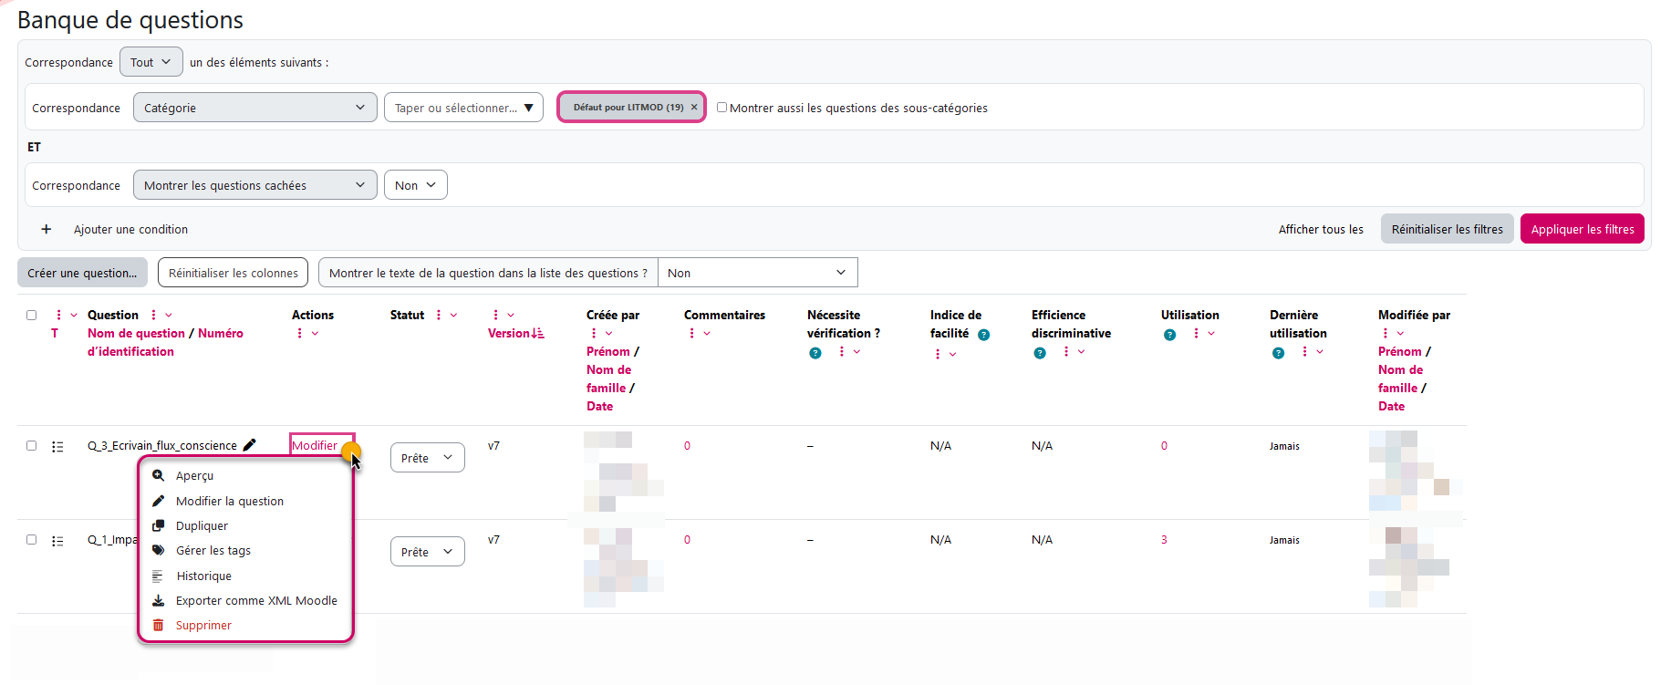Screen dimensions: 1671x685
Task: Enable showing questions from sub-categories
Action: [721, 107]
